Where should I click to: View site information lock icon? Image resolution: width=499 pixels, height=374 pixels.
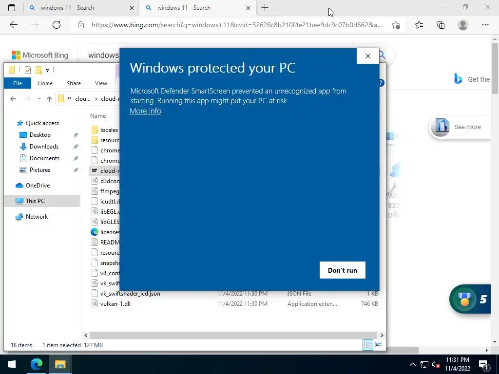click(81, 25)
